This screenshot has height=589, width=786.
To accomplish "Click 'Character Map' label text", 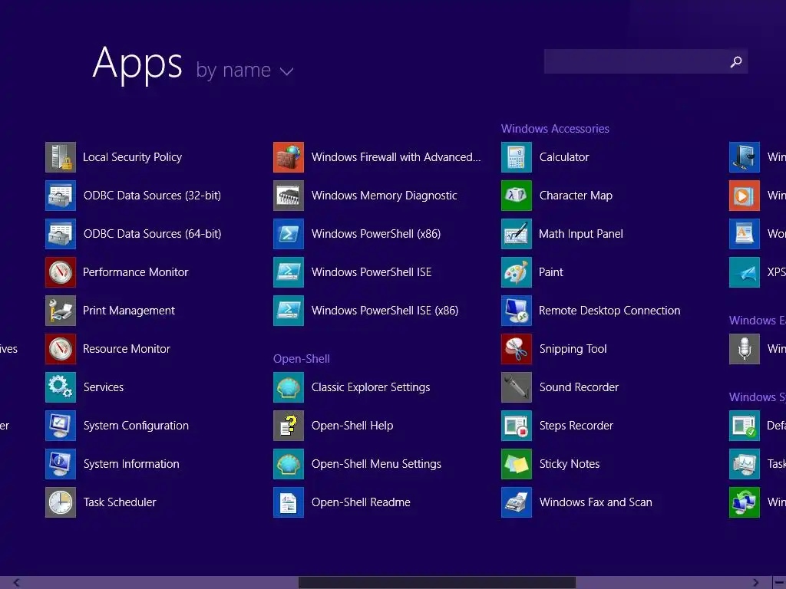I will 576,196.
